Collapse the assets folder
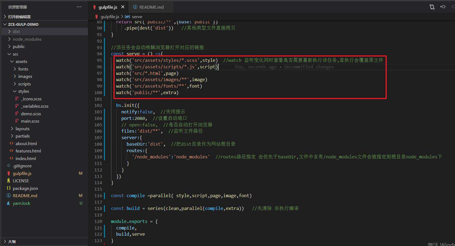The image size is (455, 246). [x=45, y=61]
